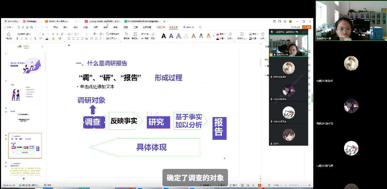Screen dimensions: 387x189
Task: Click the orange 分享 share button
Action: (307, 27)
